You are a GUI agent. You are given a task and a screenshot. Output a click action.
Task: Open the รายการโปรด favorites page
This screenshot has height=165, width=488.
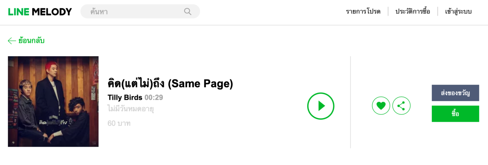[363, 12]
